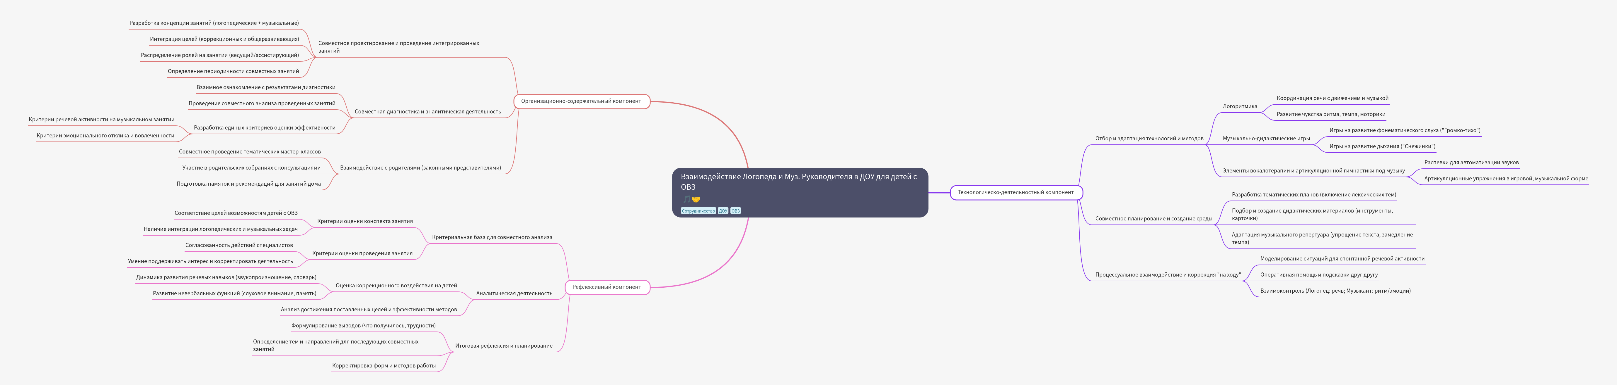Select the ДОУ tag
1617x385 pixels.
tap(723, 211)
